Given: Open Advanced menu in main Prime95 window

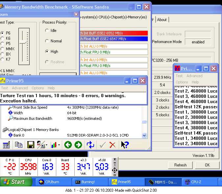Looking at the screenshot, I should [x=20, y=88].
